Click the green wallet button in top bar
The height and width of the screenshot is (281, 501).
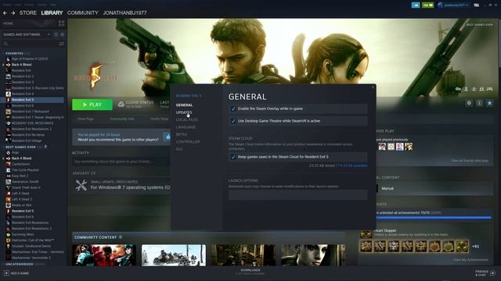(x=427, y=5)
